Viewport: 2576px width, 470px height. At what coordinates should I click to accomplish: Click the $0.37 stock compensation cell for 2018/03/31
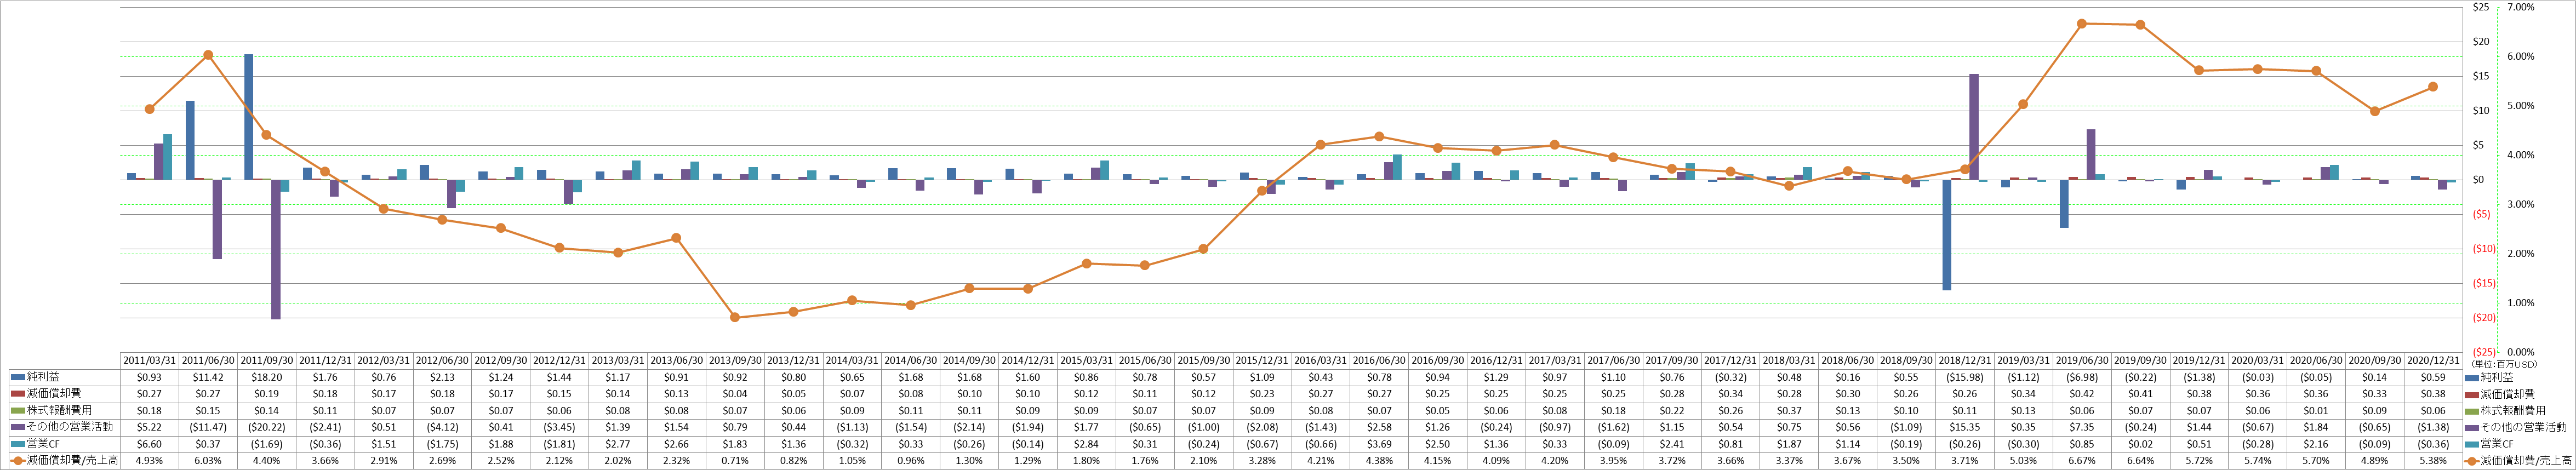click(1789, 411)
